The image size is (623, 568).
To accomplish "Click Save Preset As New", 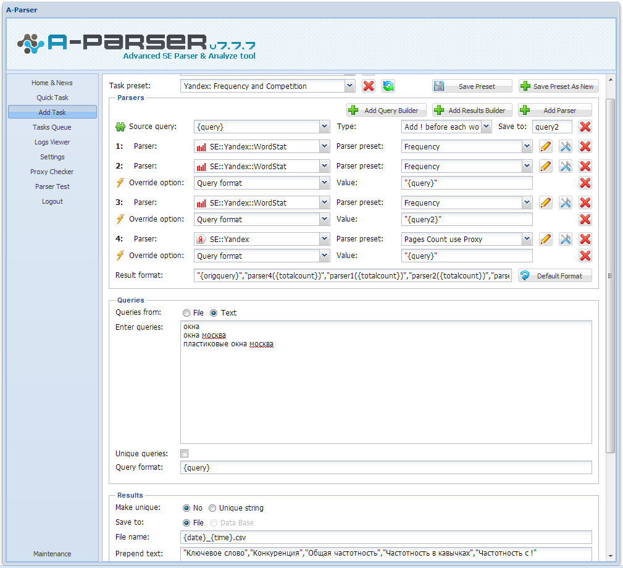I will 558,86.
